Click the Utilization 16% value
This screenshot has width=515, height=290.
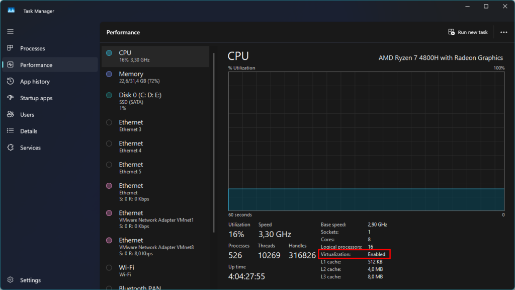236,235
